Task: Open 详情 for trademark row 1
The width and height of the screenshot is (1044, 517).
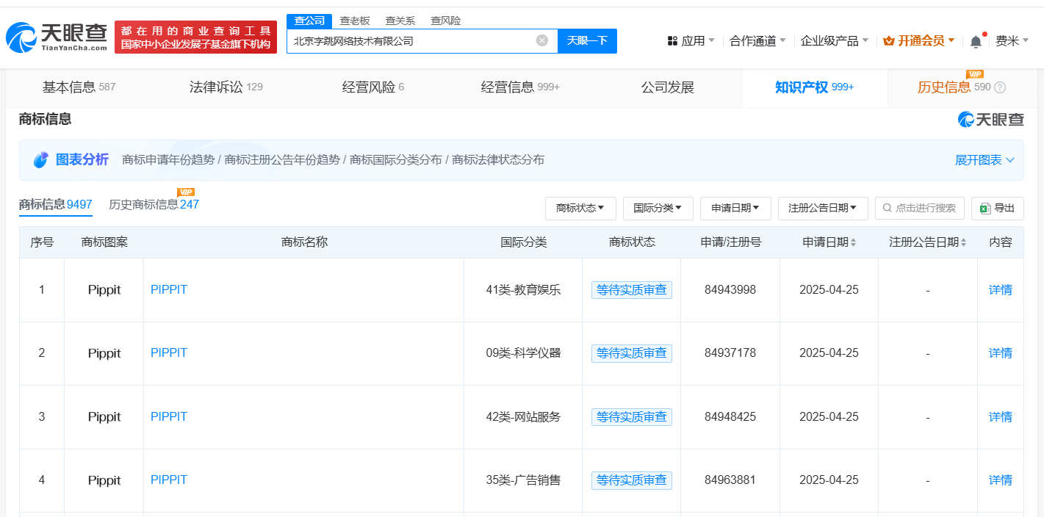Action: tap(1000, 289)
